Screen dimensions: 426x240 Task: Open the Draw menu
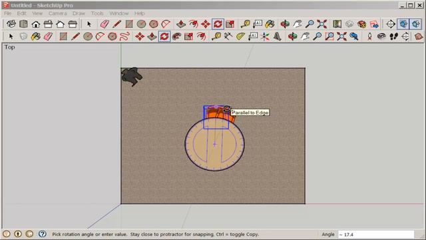point(79,13)
